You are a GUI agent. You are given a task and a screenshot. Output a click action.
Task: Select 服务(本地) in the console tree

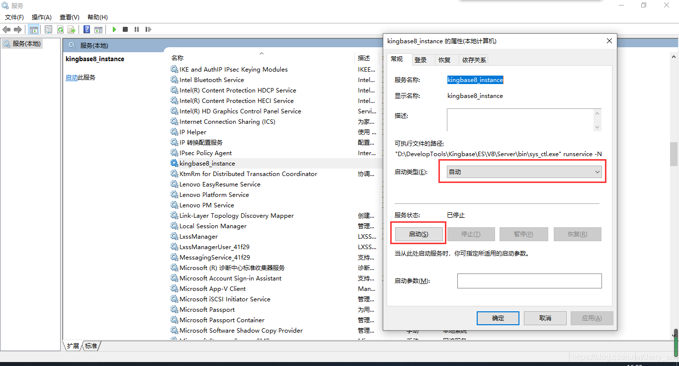(22, 44)
